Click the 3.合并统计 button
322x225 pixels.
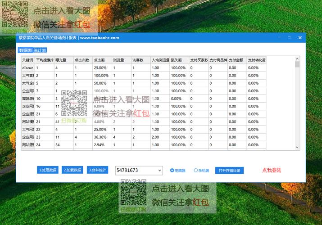click(97, 170)
